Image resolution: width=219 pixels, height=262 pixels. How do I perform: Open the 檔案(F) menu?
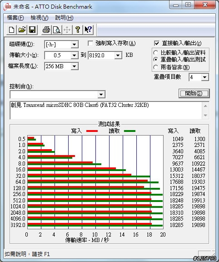point(15,18)
